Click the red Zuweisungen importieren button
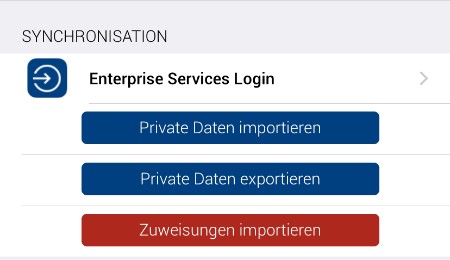Screen dimensions: 450x260 coord(230,230)
